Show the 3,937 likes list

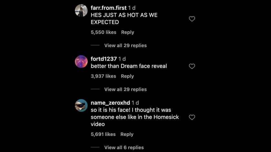103,76
